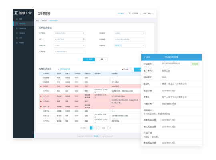This screenshot has height=160, width=216.
Task: Click the SIM行动 breadcrumb link
Action: tap(44, 20)
